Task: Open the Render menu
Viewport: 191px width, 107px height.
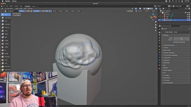Action: click(11, 6)
